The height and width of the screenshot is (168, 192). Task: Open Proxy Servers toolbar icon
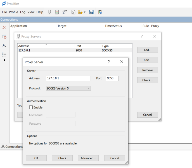point(49,12)
